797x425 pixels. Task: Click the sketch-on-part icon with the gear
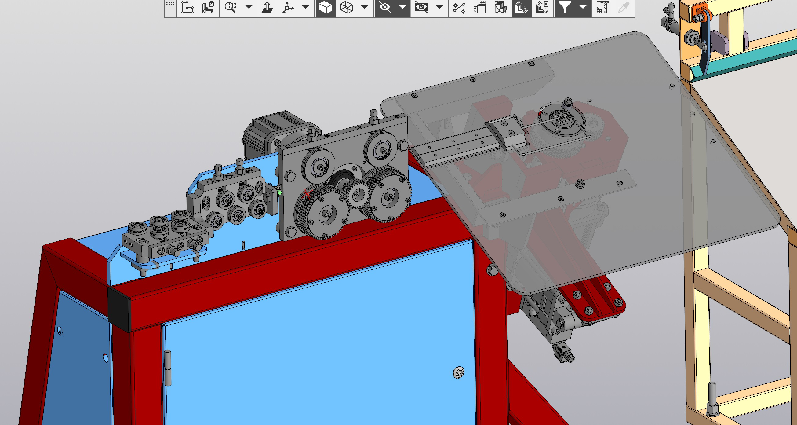[x=208, y=7]
